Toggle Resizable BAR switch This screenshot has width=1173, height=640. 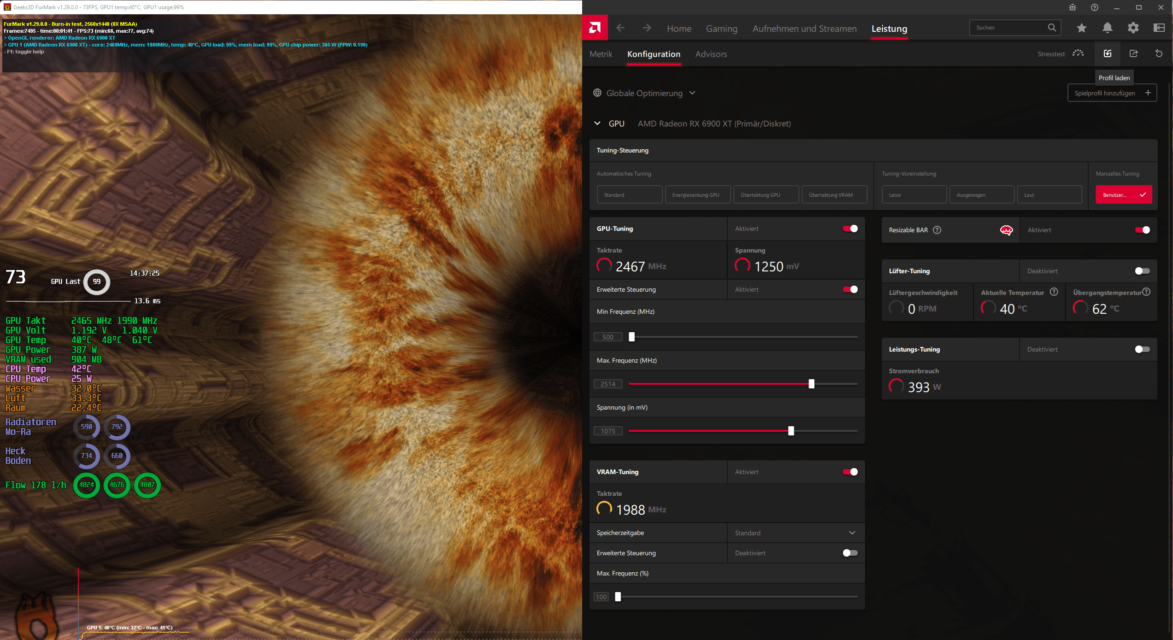1143,230
